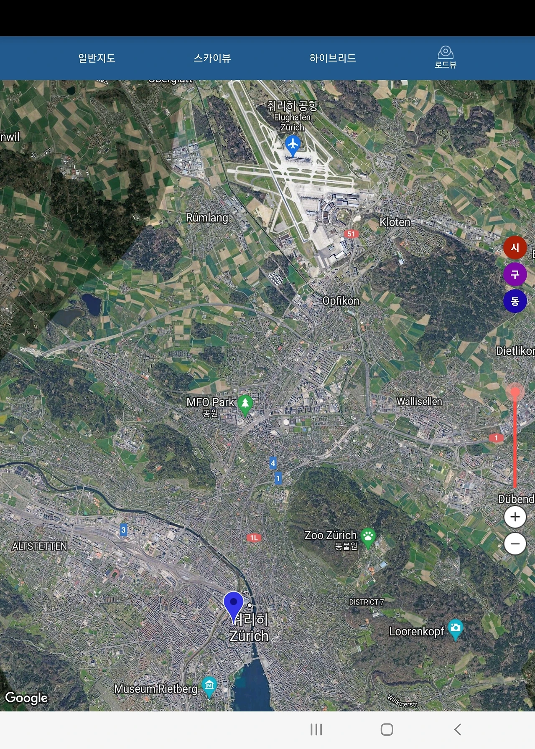Go to the Android home screen
The height and width of the screenshot is (749, 535).
[387, 730]
